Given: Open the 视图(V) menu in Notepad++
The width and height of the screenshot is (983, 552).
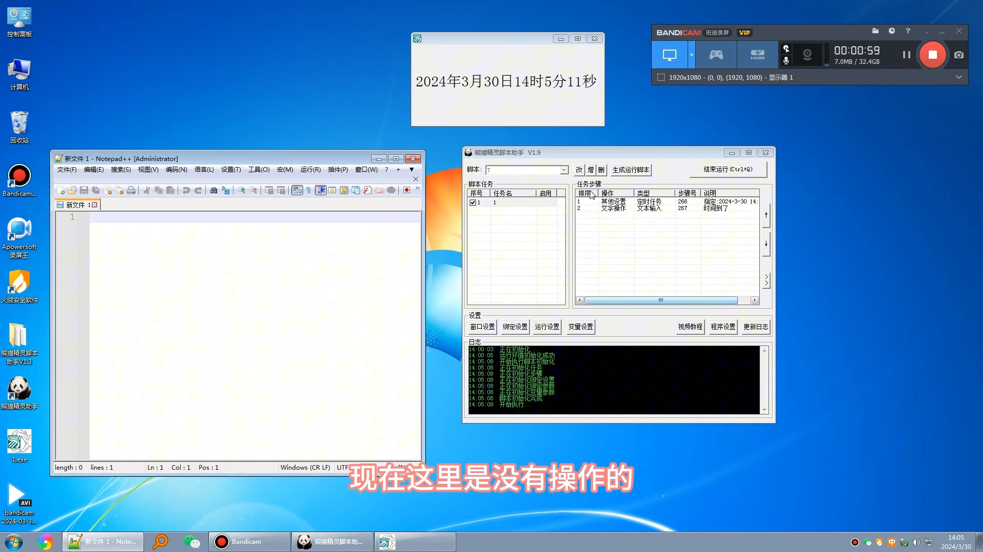Looking at the screenshot, I should (148, 170).
